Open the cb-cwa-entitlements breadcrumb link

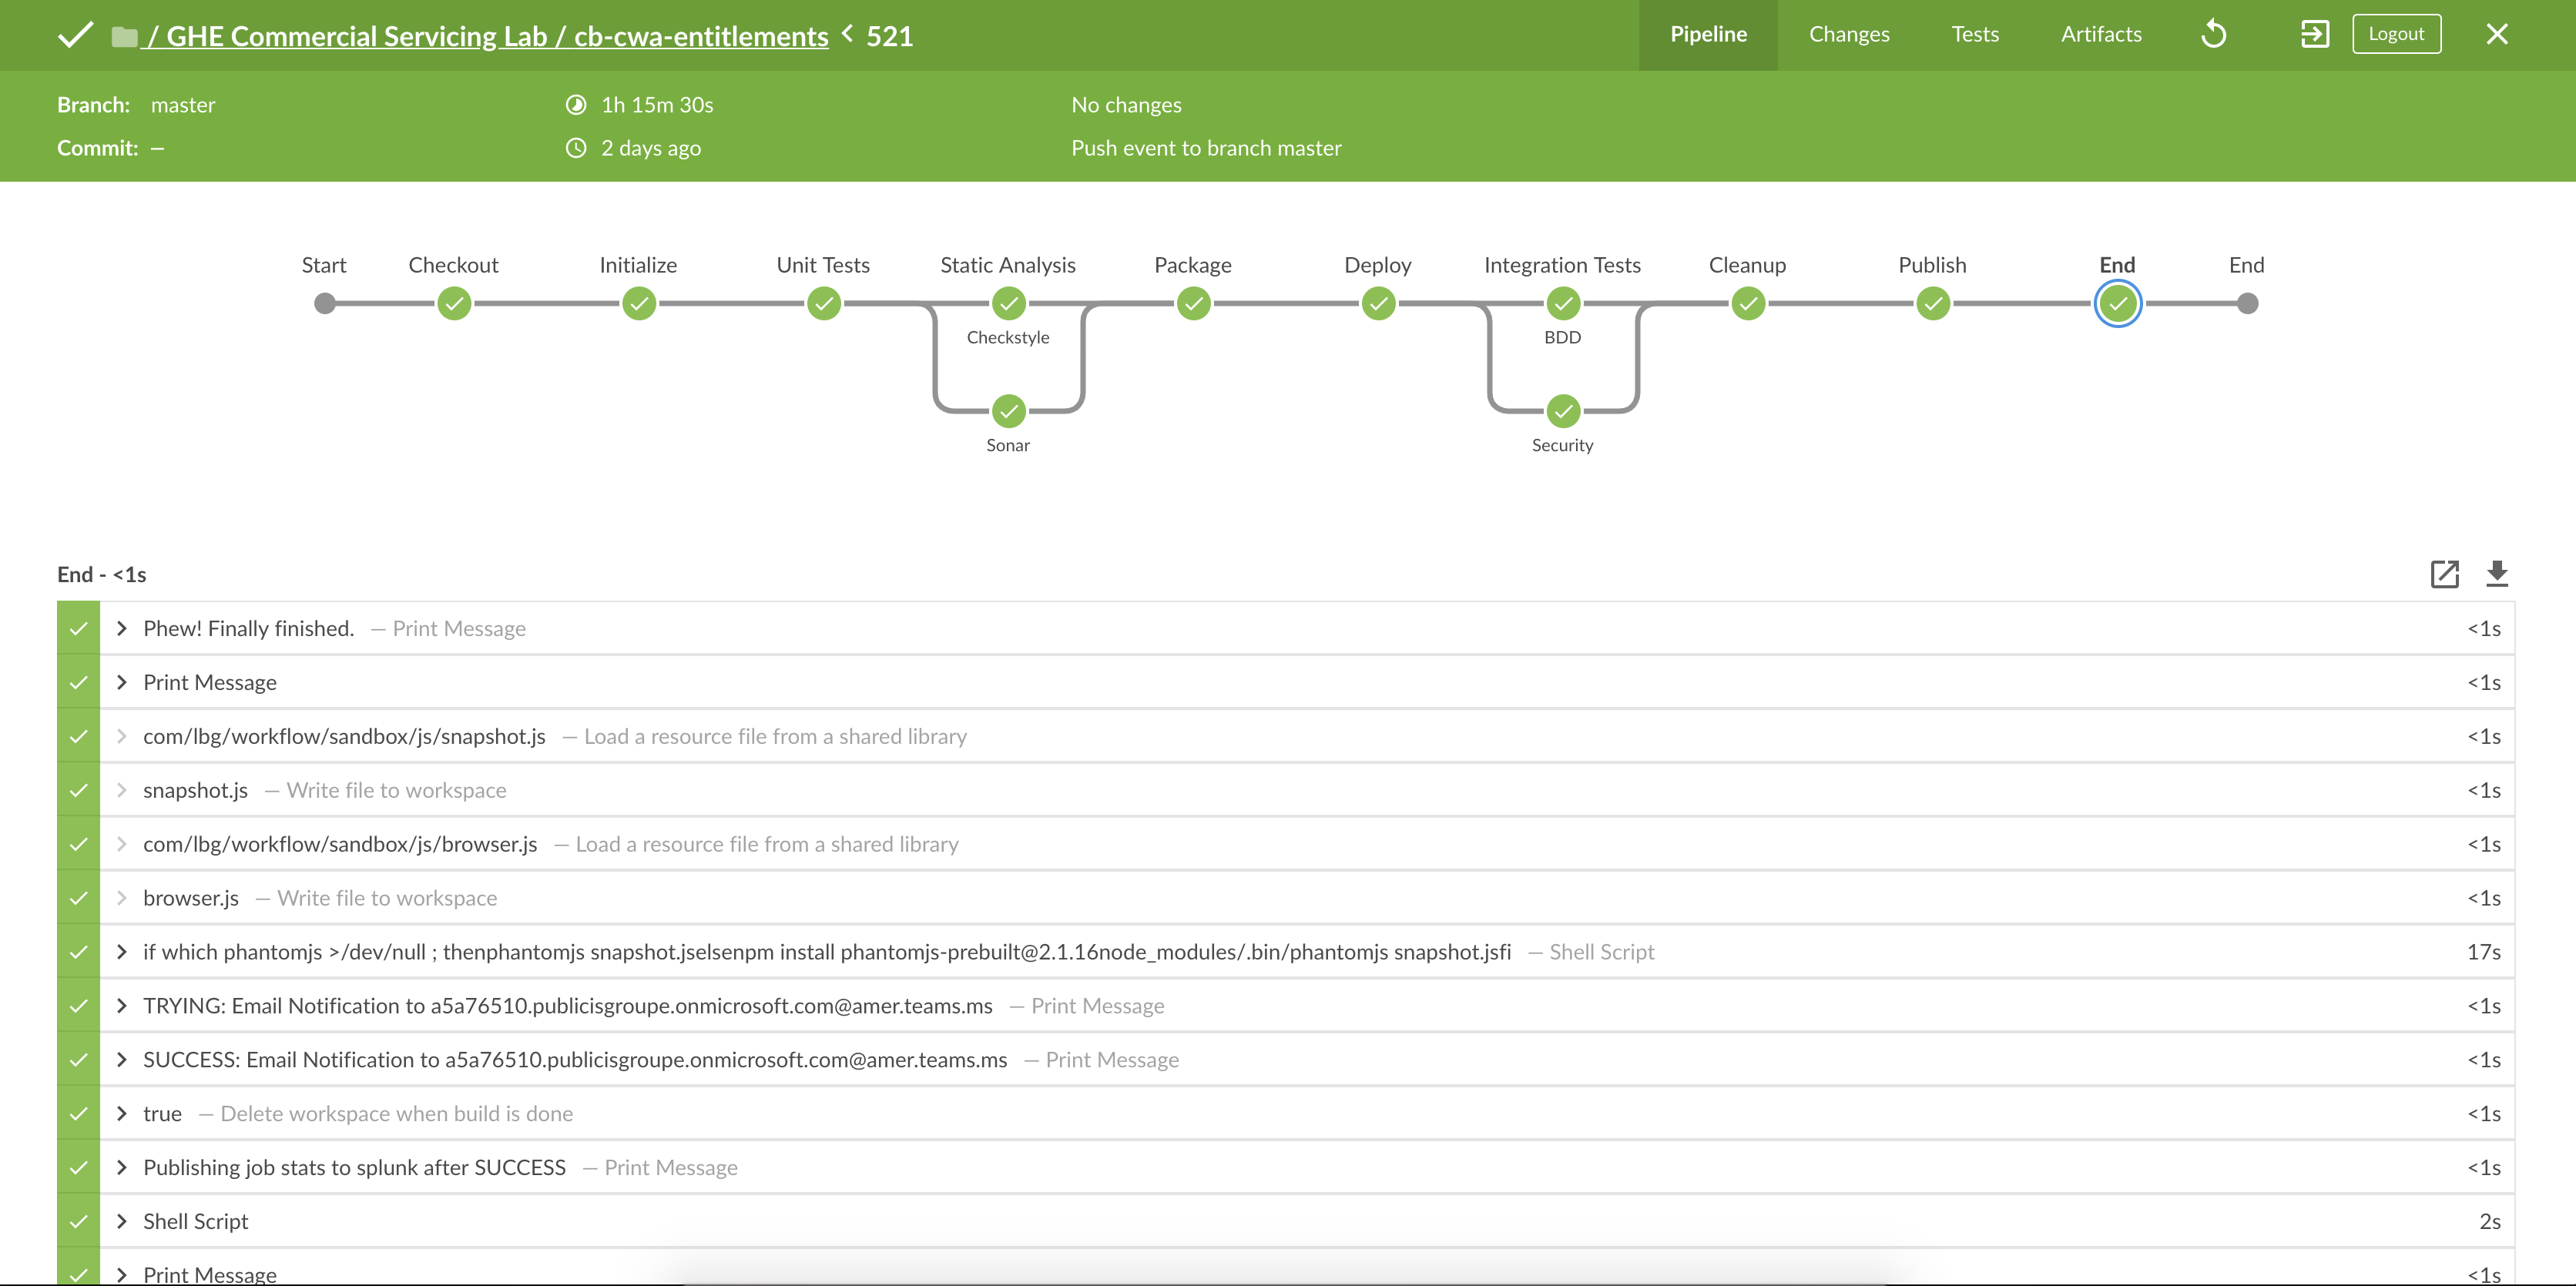pyautogui.click(x=700, y=36)
